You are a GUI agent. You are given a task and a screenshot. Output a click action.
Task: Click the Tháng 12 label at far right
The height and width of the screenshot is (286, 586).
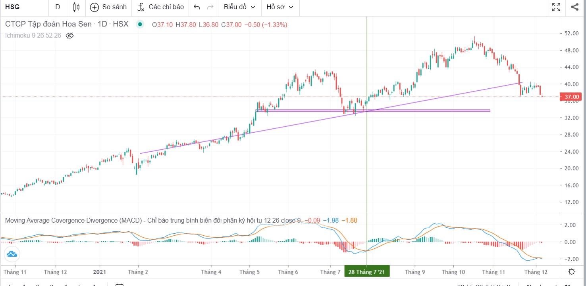point(536,272)
